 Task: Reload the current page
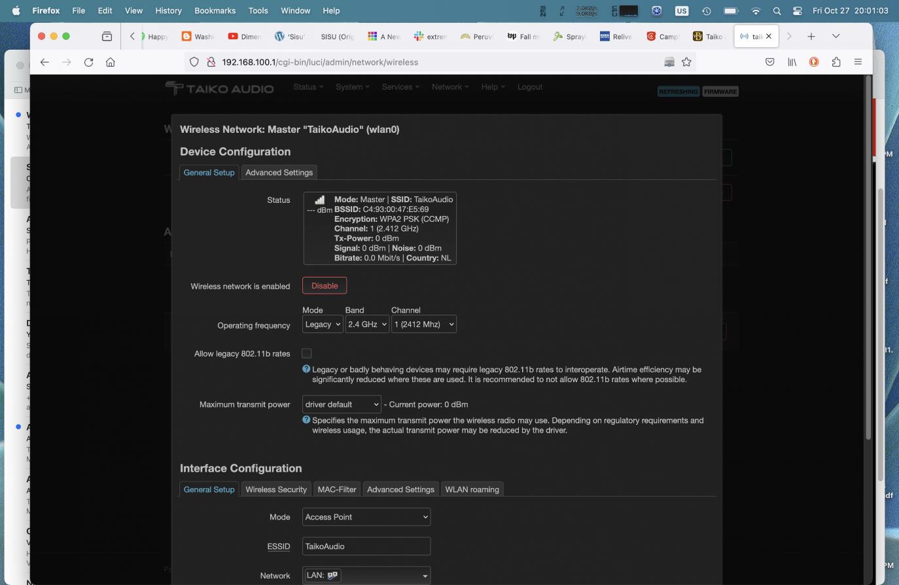tap(88, 62)
